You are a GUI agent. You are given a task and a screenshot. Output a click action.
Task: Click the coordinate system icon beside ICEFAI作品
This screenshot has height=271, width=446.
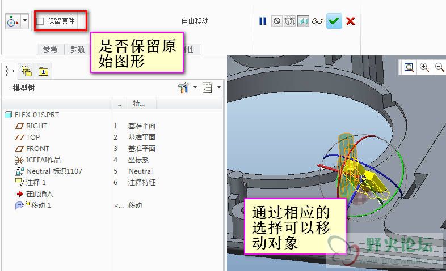19,160
